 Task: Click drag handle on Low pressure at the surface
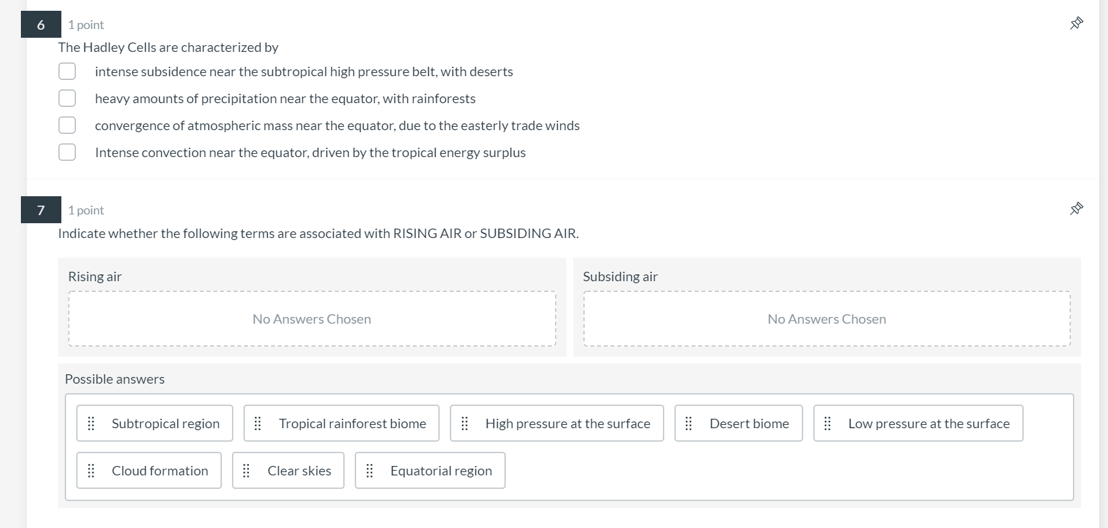[827, 423]
